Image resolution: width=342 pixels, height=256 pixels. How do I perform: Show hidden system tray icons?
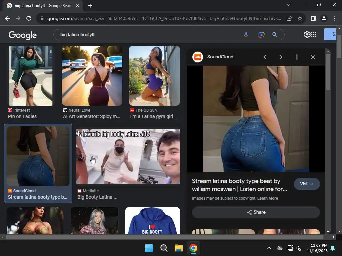pos(269,248)
